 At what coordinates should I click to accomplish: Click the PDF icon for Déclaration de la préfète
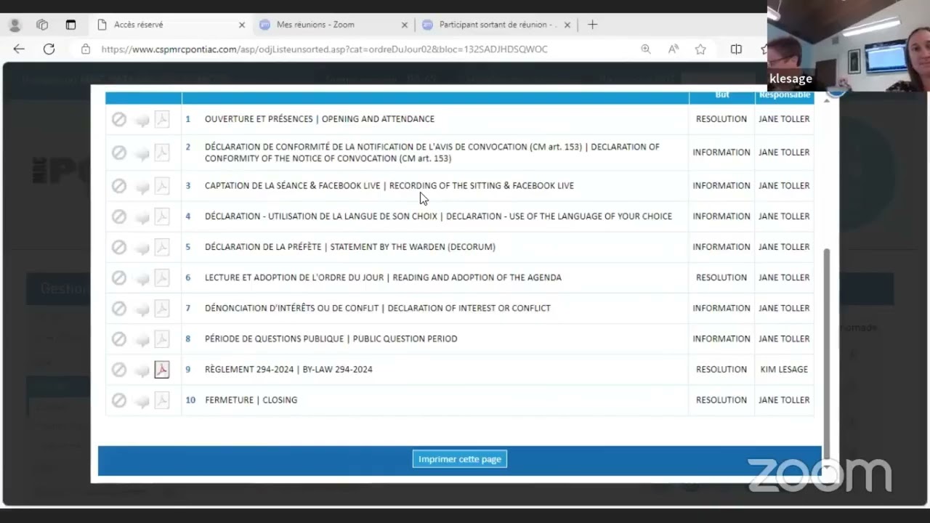tap(162, 247)
